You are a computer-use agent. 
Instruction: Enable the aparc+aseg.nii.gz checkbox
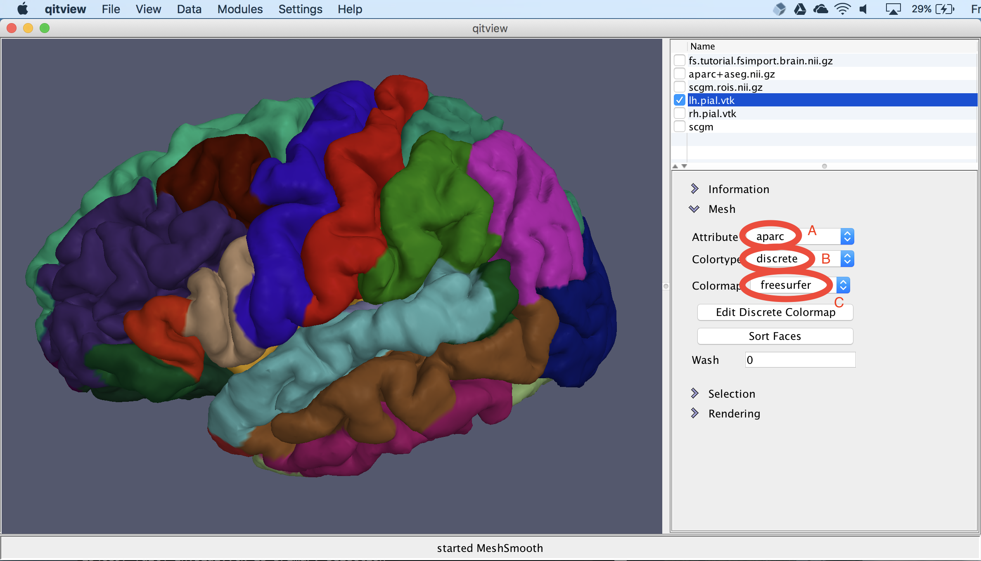[679, 74]
